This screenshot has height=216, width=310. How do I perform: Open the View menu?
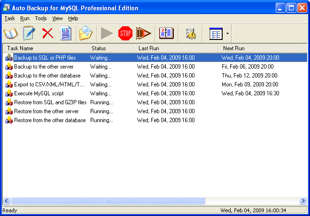tap(57, 18)
